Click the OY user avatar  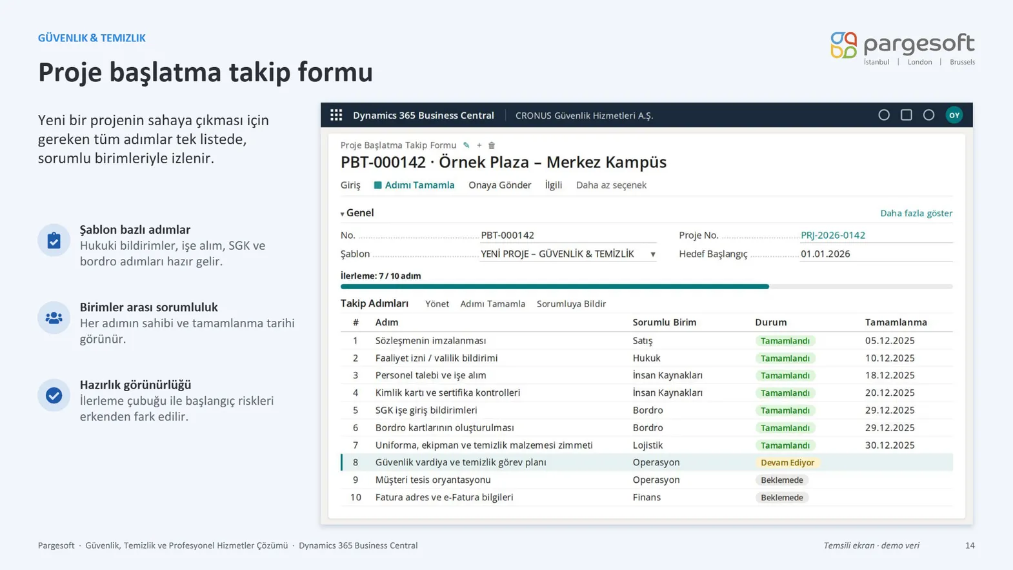(x=954, y=115)
